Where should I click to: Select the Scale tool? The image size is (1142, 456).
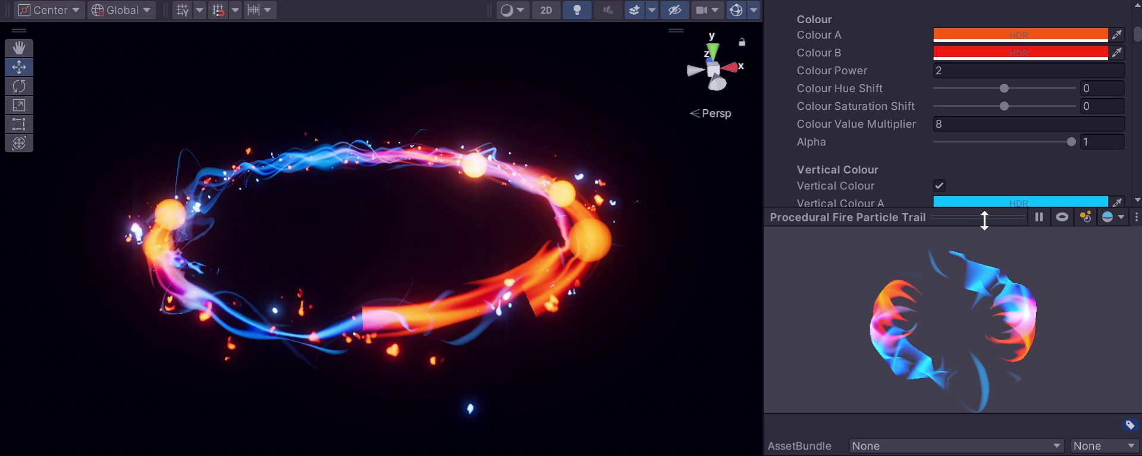click(x=19, y=105)
